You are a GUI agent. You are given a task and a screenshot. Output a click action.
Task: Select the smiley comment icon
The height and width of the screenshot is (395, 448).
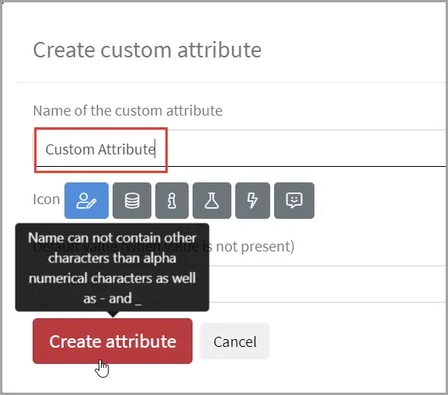point(294,200)
